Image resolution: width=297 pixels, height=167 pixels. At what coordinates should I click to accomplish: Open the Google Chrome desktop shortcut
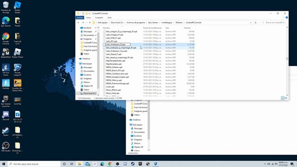6,39
